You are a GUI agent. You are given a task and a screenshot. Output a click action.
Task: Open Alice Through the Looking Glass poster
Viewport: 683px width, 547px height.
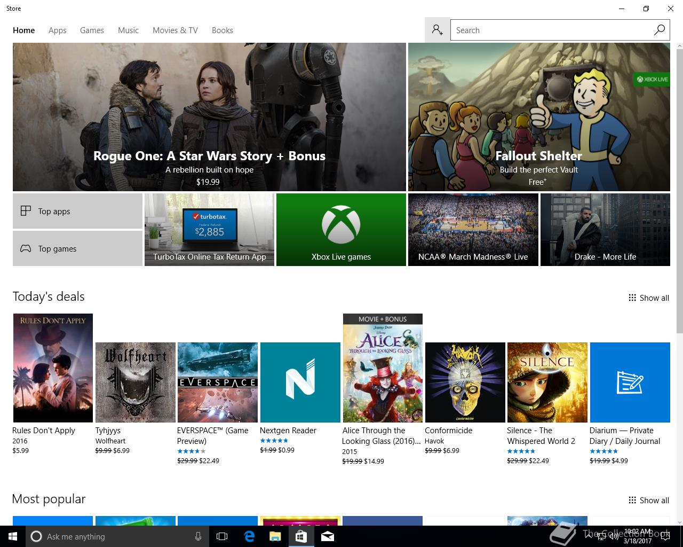coord(383,368)
